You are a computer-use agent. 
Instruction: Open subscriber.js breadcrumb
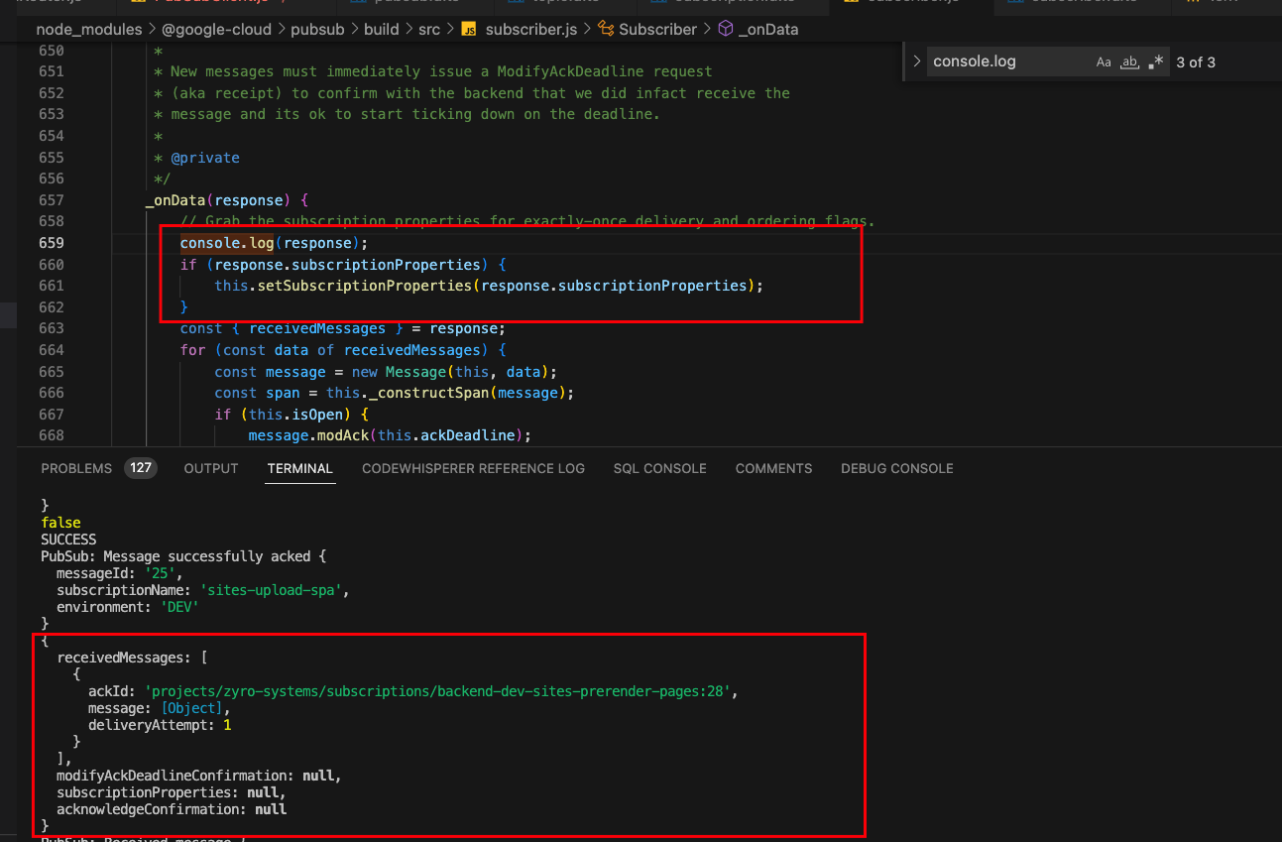pyautogui.click(x=531, y=29)
